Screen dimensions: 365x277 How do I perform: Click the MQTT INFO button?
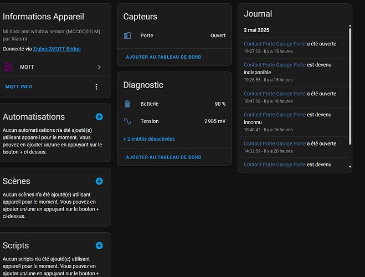(x=19, y=86)
